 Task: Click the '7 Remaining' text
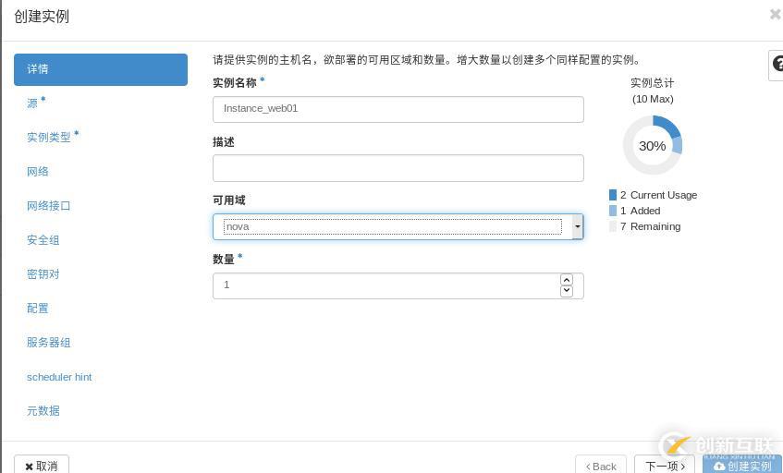coord(650,226)
